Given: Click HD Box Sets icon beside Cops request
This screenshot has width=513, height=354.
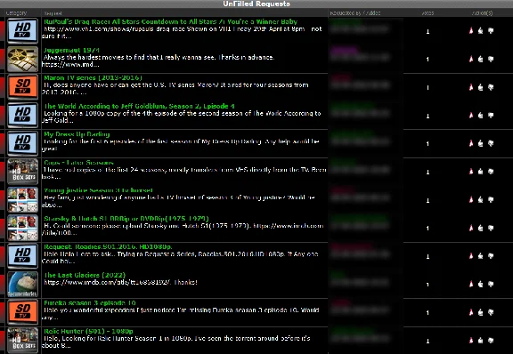Looking at the screenshot, I should 22,172.
